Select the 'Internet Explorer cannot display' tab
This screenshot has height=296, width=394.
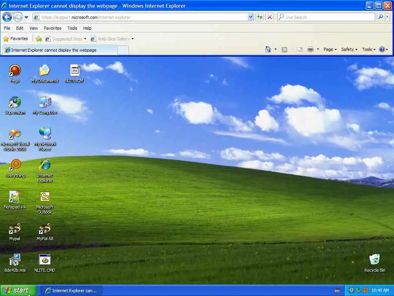[60, 50]
